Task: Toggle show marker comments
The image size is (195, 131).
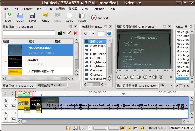Action: 136,128
